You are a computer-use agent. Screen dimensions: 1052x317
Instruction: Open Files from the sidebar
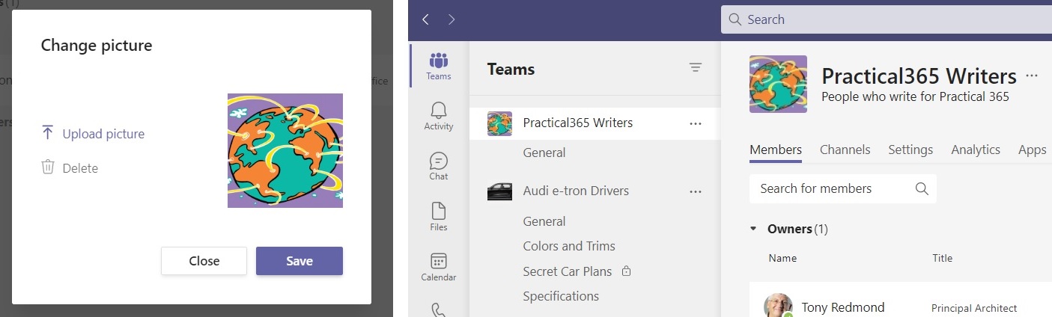click(x=439, y=217)
